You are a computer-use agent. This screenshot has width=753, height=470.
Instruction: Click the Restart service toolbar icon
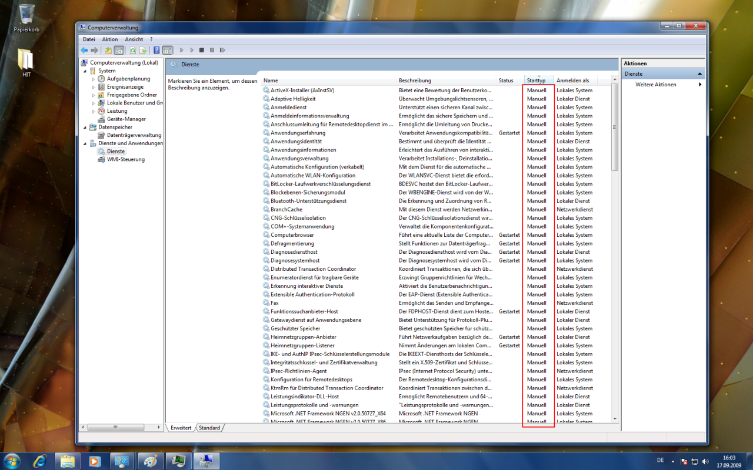tap(222, 51)
